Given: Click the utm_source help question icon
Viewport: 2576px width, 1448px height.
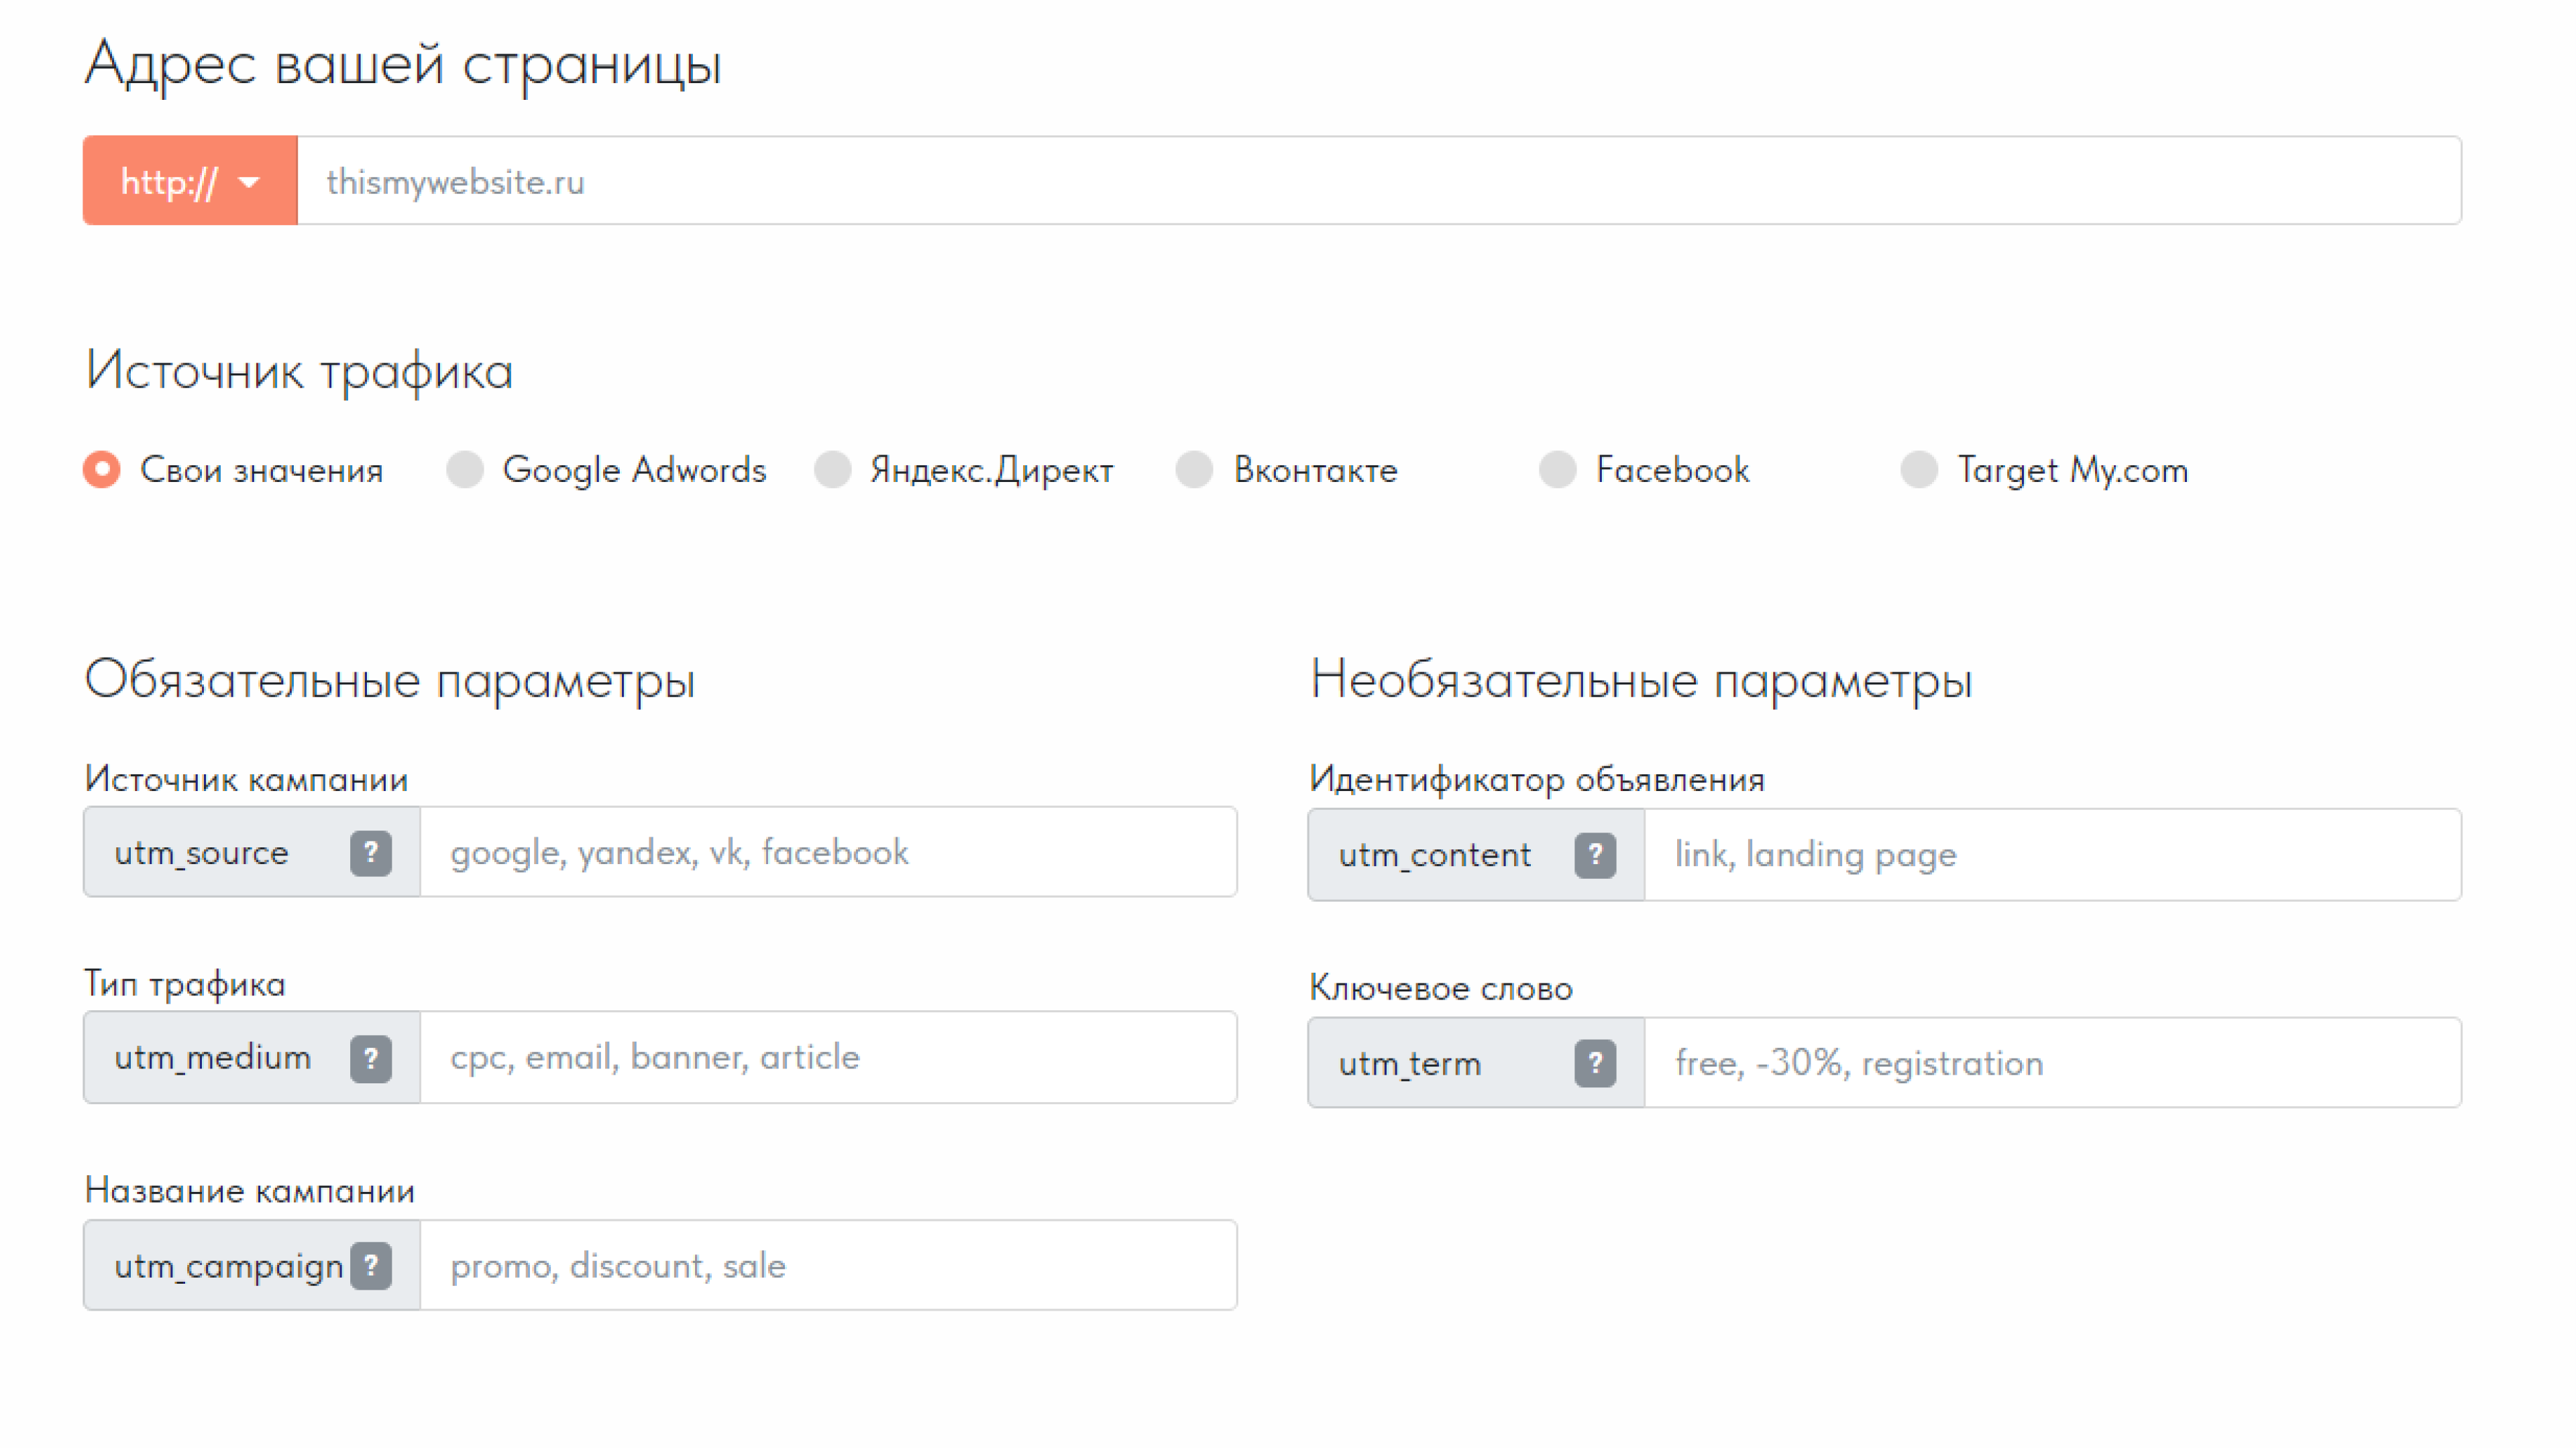Looking at the screenshot, I should coord(370,853).
